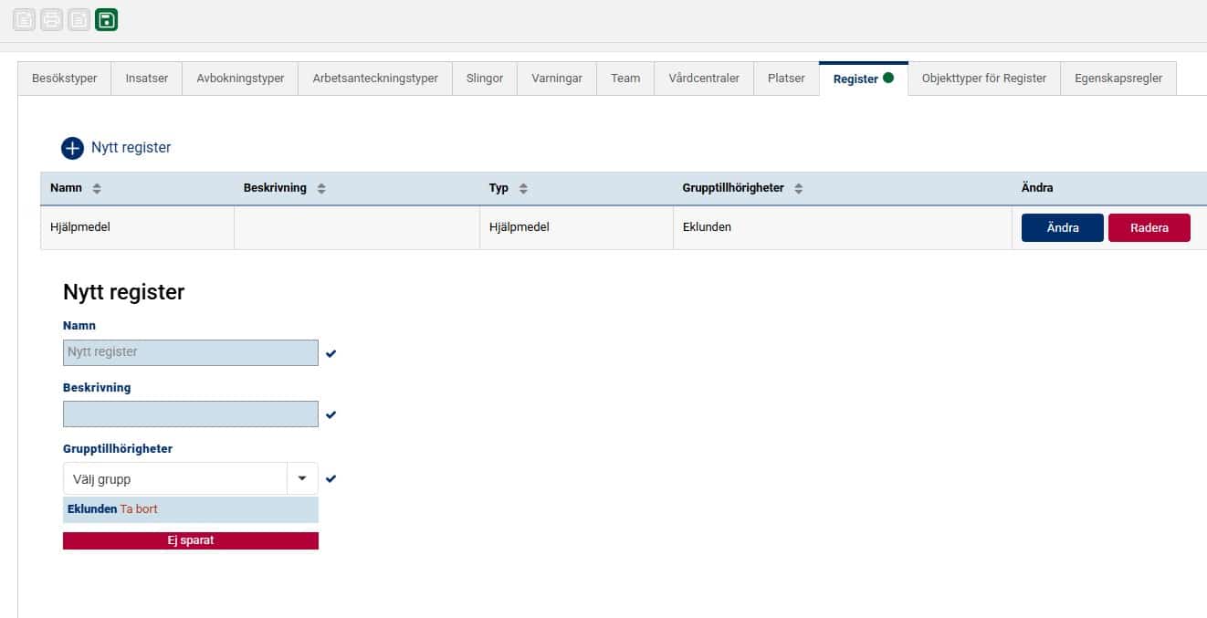
Task: Go to Objekttyper för Register tab
Action: pyautogui.click(x=983, y=79)
